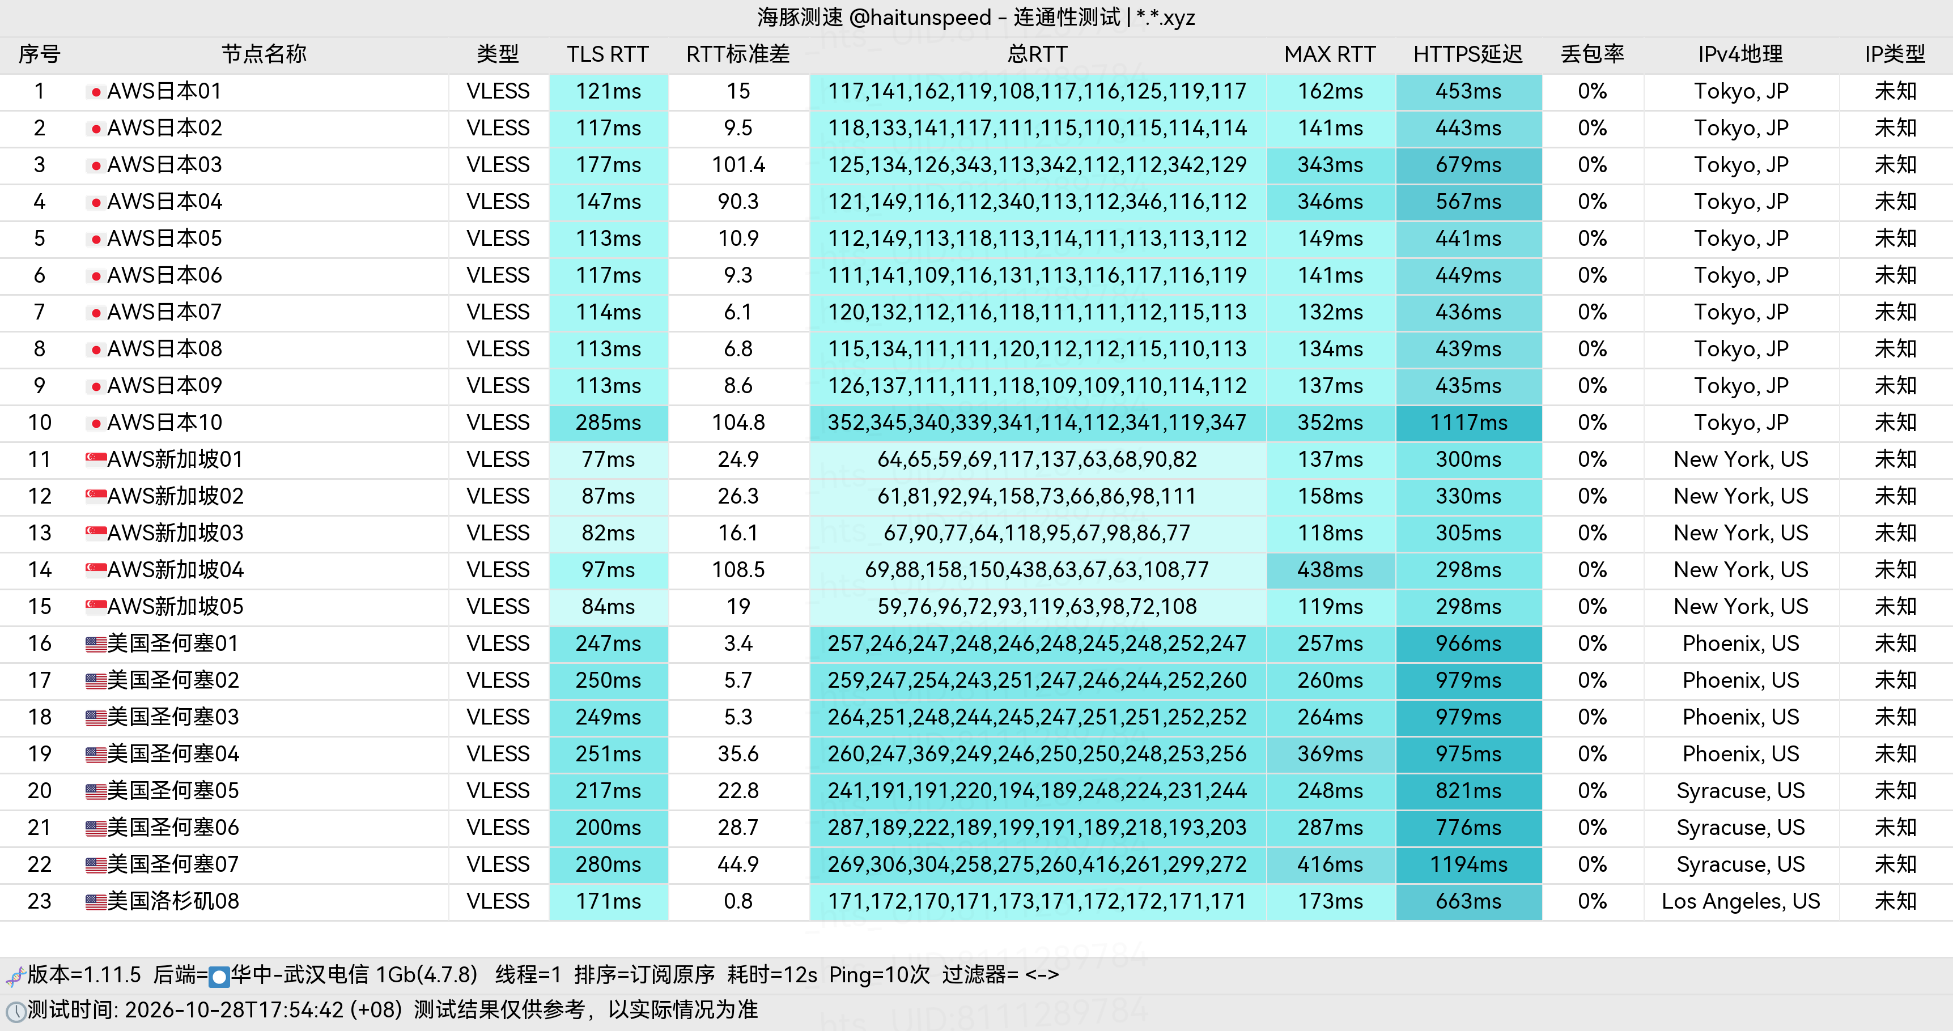Screen dimensions: 1953x1031
Task: Click the 77ms TLS RTT cell
Action: point(608,460)
